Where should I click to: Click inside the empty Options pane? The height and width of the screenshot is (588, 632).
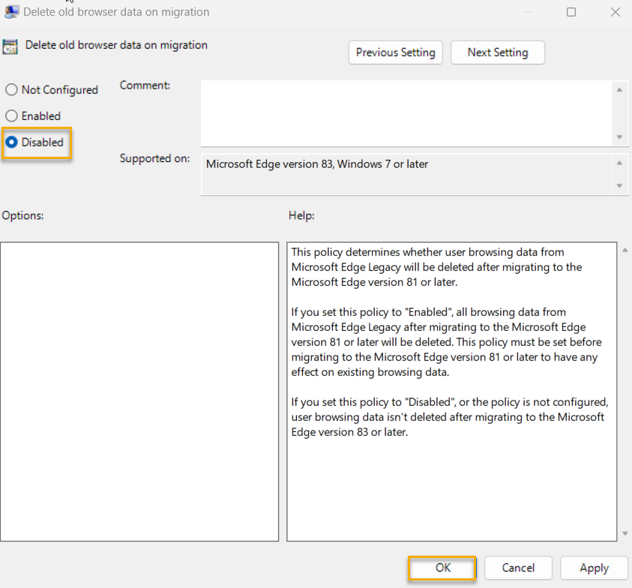click(x=139, y=390)
